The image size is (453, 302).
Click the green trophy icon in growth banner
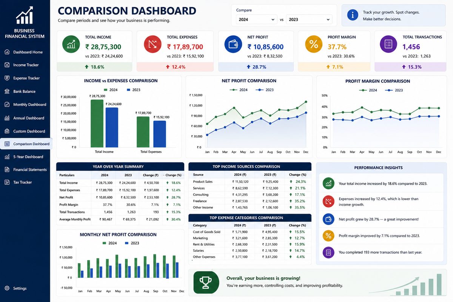[x=206, y=282]
